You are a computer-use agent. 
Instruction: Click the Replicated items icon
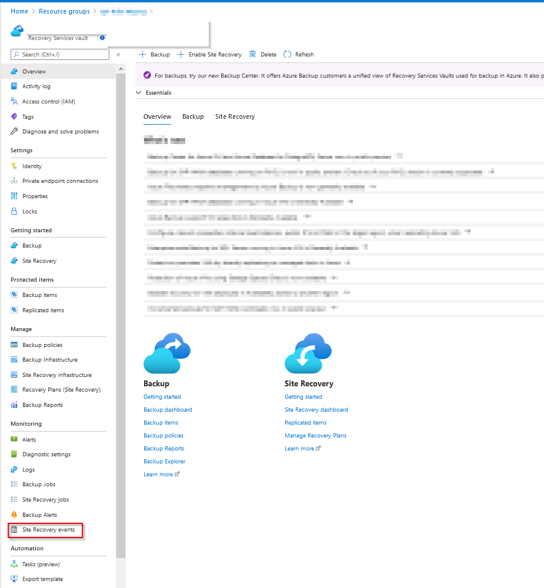14,310
